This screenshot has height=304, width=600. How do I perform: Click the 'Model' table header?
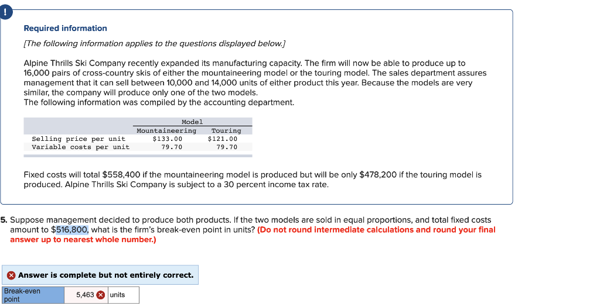pos(192,122)
